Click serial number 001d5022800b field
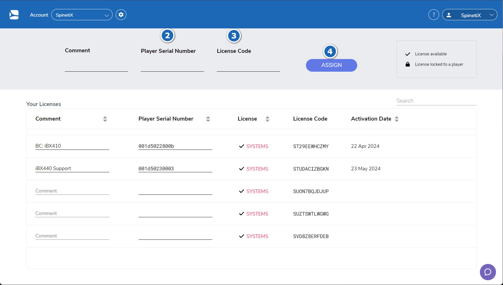 (175, 146)
